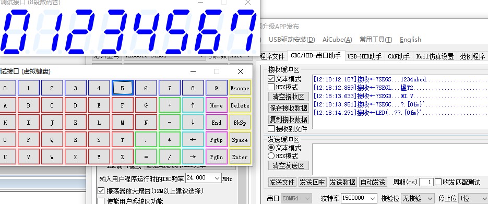
Task: Click the Home key on virtual keyboard
Action: click(x=216, y=105)
